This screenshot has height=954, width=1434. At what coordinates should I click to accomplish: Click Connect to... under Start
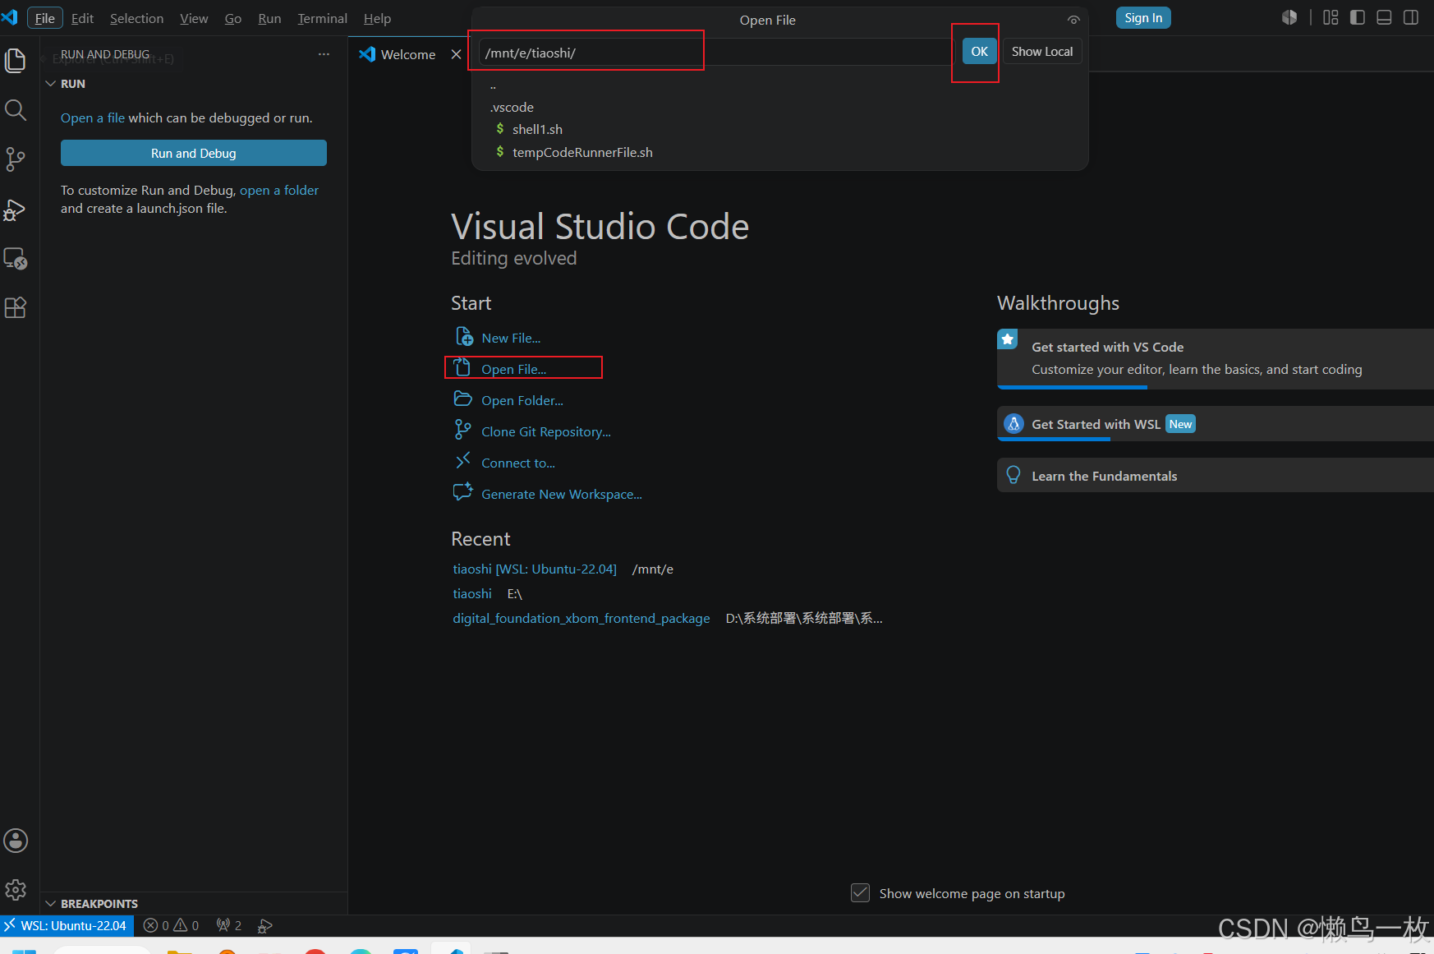pyautogui.click(x=505, y=463)
